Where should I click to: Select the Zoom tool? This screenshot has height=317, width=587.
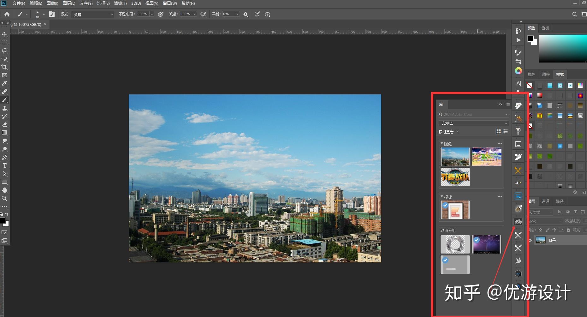point(4,198)
